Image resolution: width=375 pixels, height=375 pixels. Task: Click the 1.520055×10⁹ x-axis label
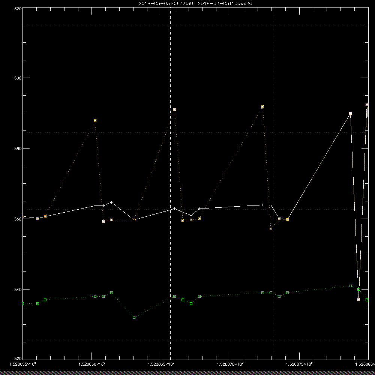(x=23, y=364)
